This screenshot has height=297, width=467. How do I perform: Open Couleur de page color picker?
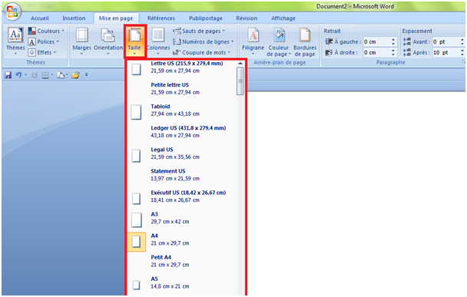[279, 41]
